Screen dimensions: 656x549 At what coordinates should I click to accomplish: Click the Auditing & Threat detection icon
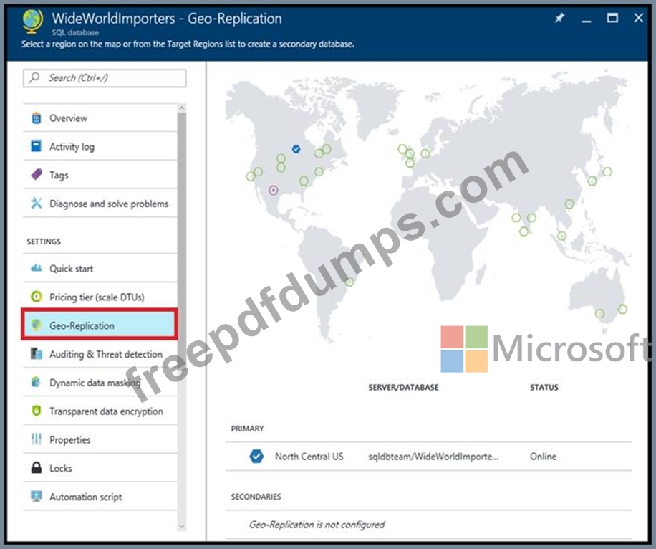tap(37, 354)
